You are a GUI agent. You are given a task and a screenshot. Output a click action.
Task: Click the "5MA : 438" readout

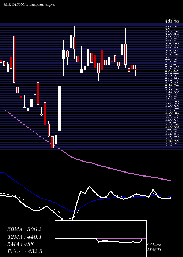click(x=20, y=244)
